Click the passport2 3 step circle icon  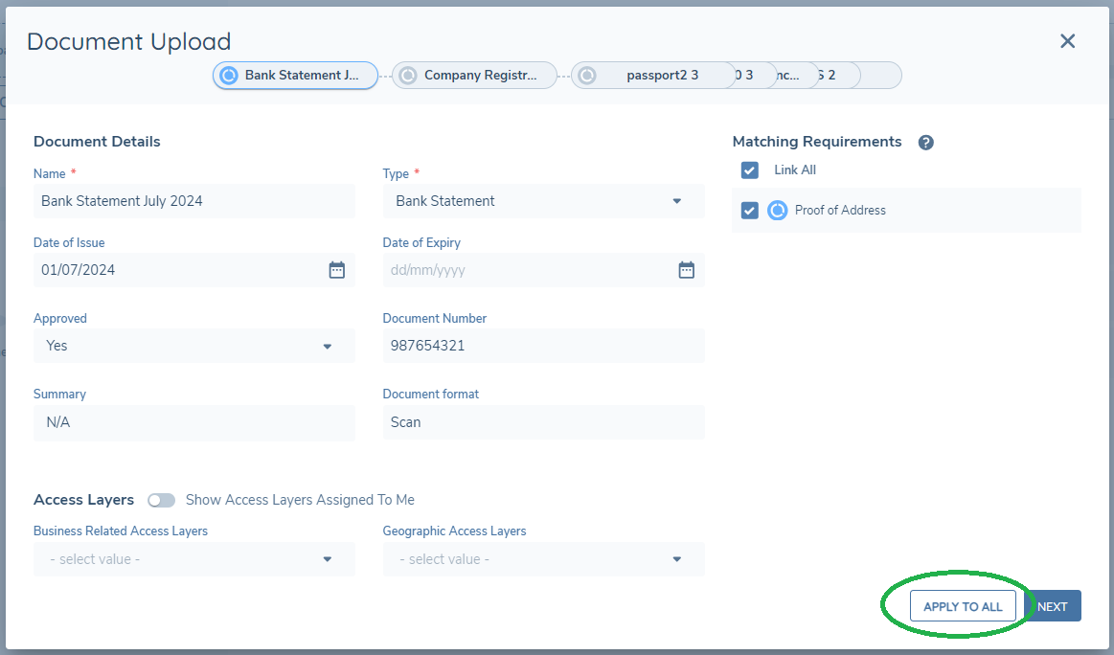587,76
